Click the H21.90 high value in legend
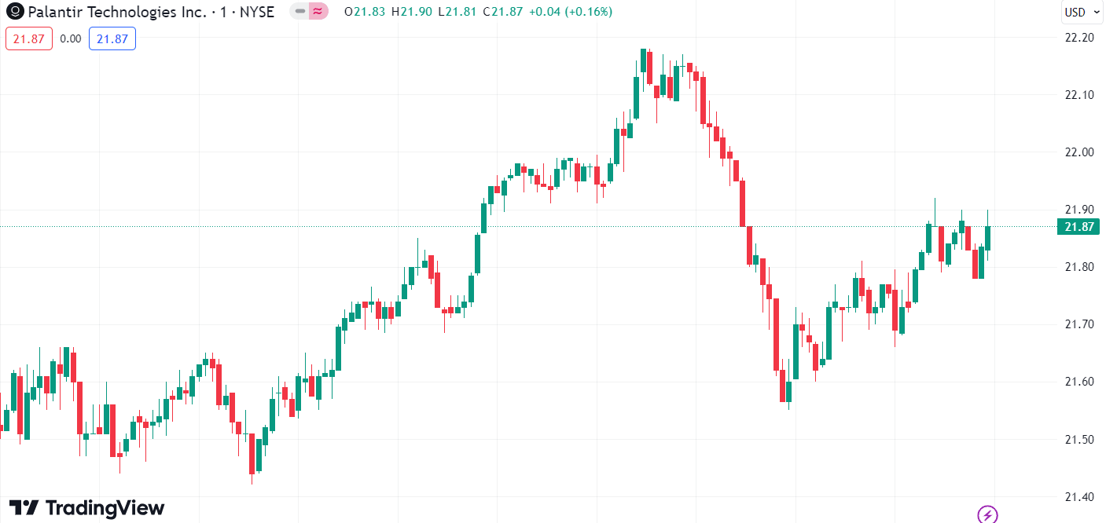This screenshot has width=1106, height=523. pos(413,12)
